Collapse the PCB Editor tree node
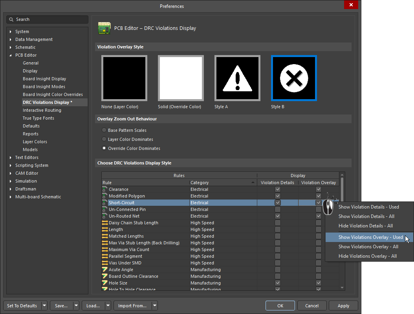The height and width of the screenshot is (314, 414). 11,55
